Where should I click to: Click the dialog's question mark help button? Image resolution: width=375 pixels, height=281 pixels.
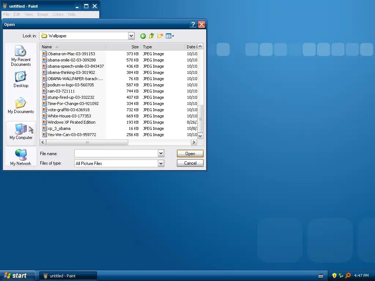point(193,25)
